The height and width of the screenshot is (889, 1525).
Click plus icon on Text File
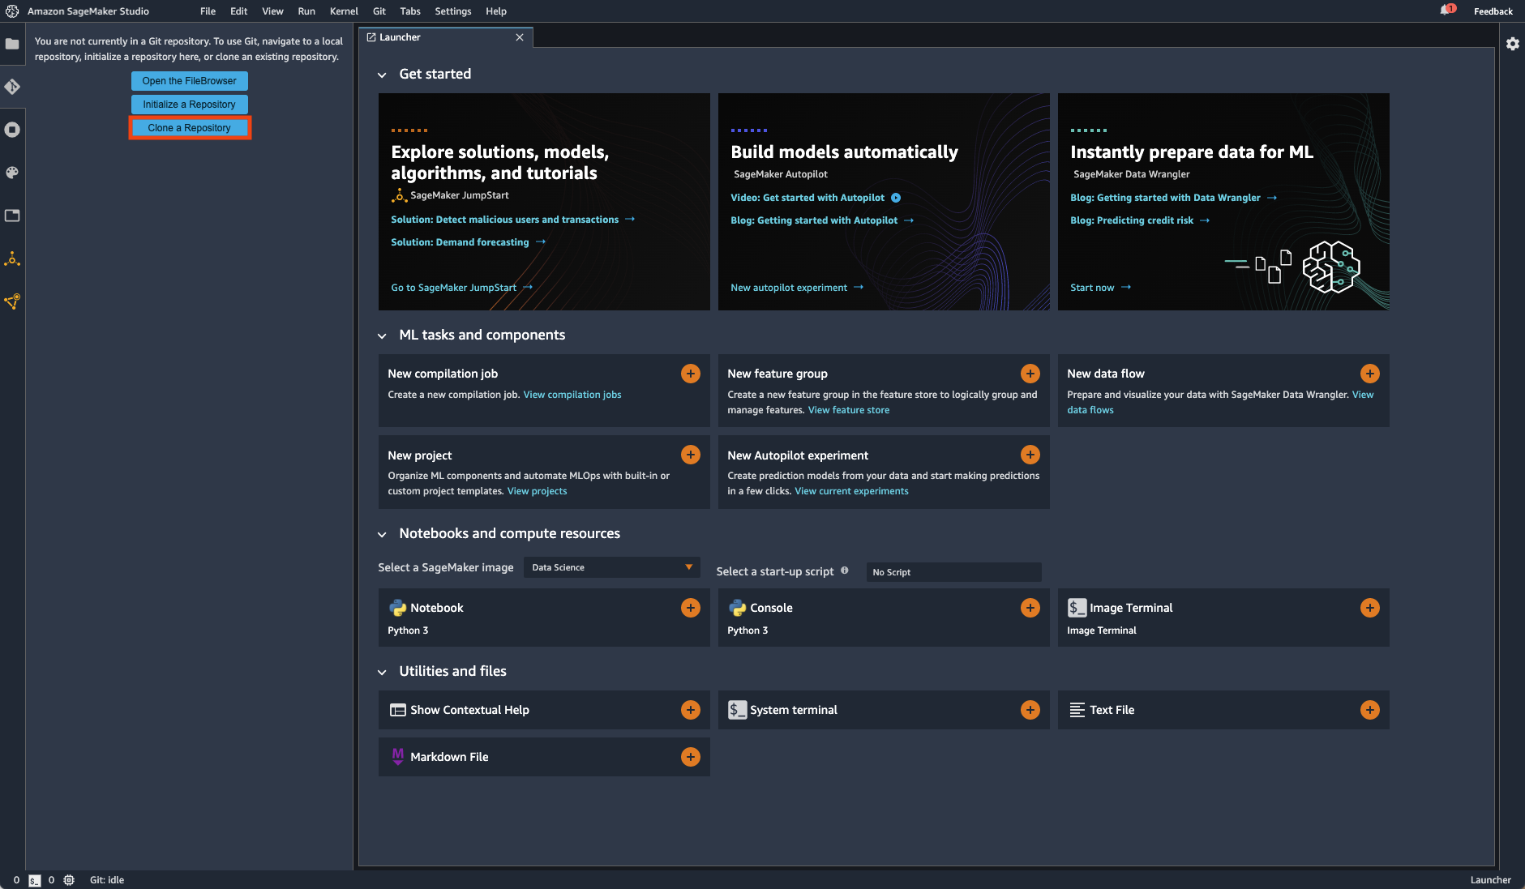[x=1370, y=710]
